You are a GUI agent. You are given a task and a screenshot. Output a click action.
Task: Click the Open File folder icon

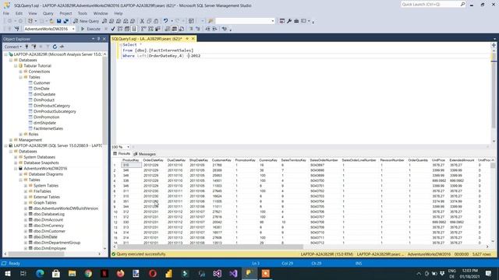tap(51, 21)
